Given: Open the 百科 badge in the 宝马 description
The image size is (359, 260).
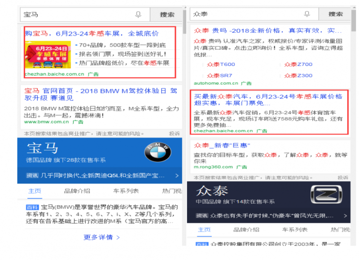Looking at the screenshot, I should pos(32,207).
